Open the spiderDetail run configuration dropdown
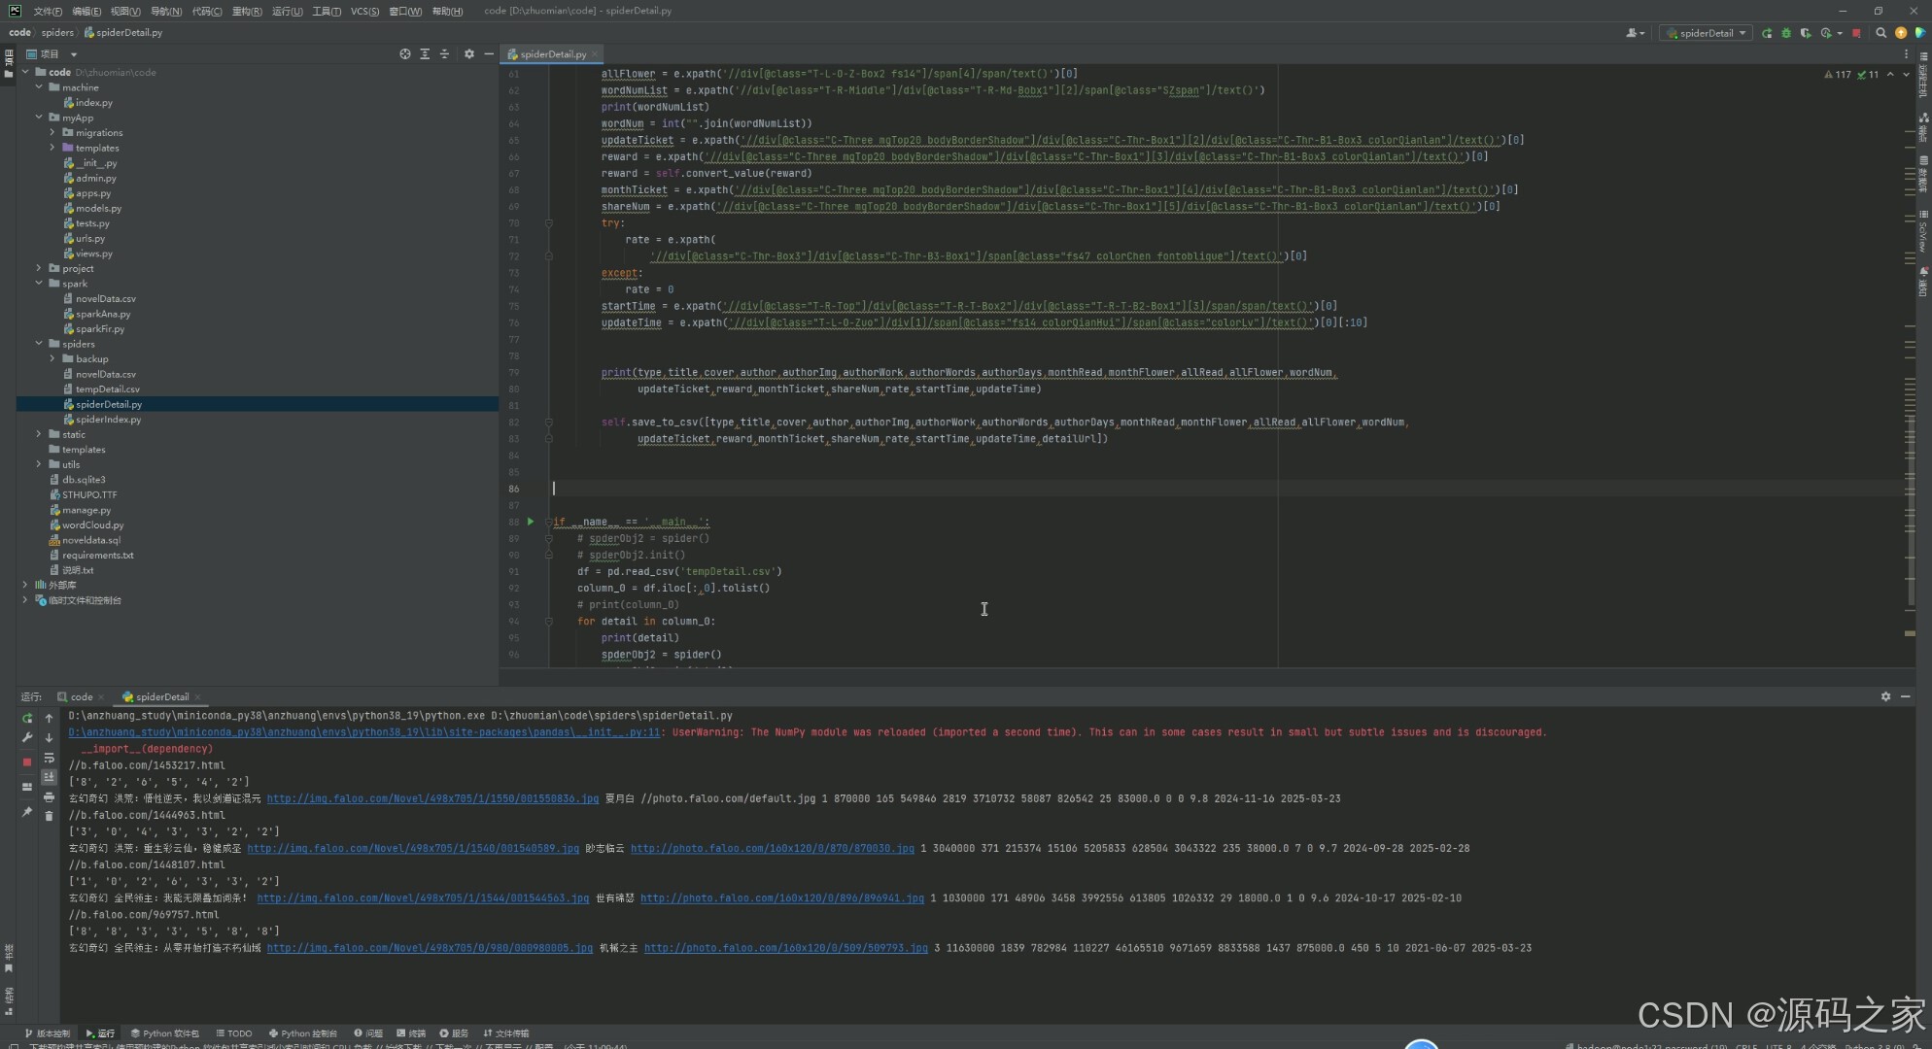This screenshot has height=1049, width=1932. (1708, 33)
